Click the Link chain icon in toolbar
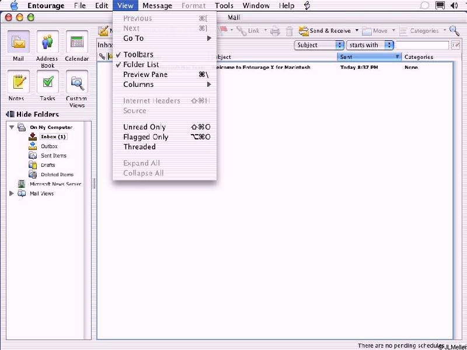 pos(241,31)
